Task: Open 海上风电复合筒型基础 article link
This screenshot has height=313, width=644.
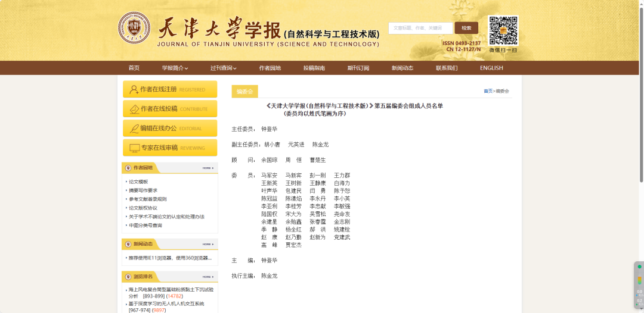Action: point(171,293)
